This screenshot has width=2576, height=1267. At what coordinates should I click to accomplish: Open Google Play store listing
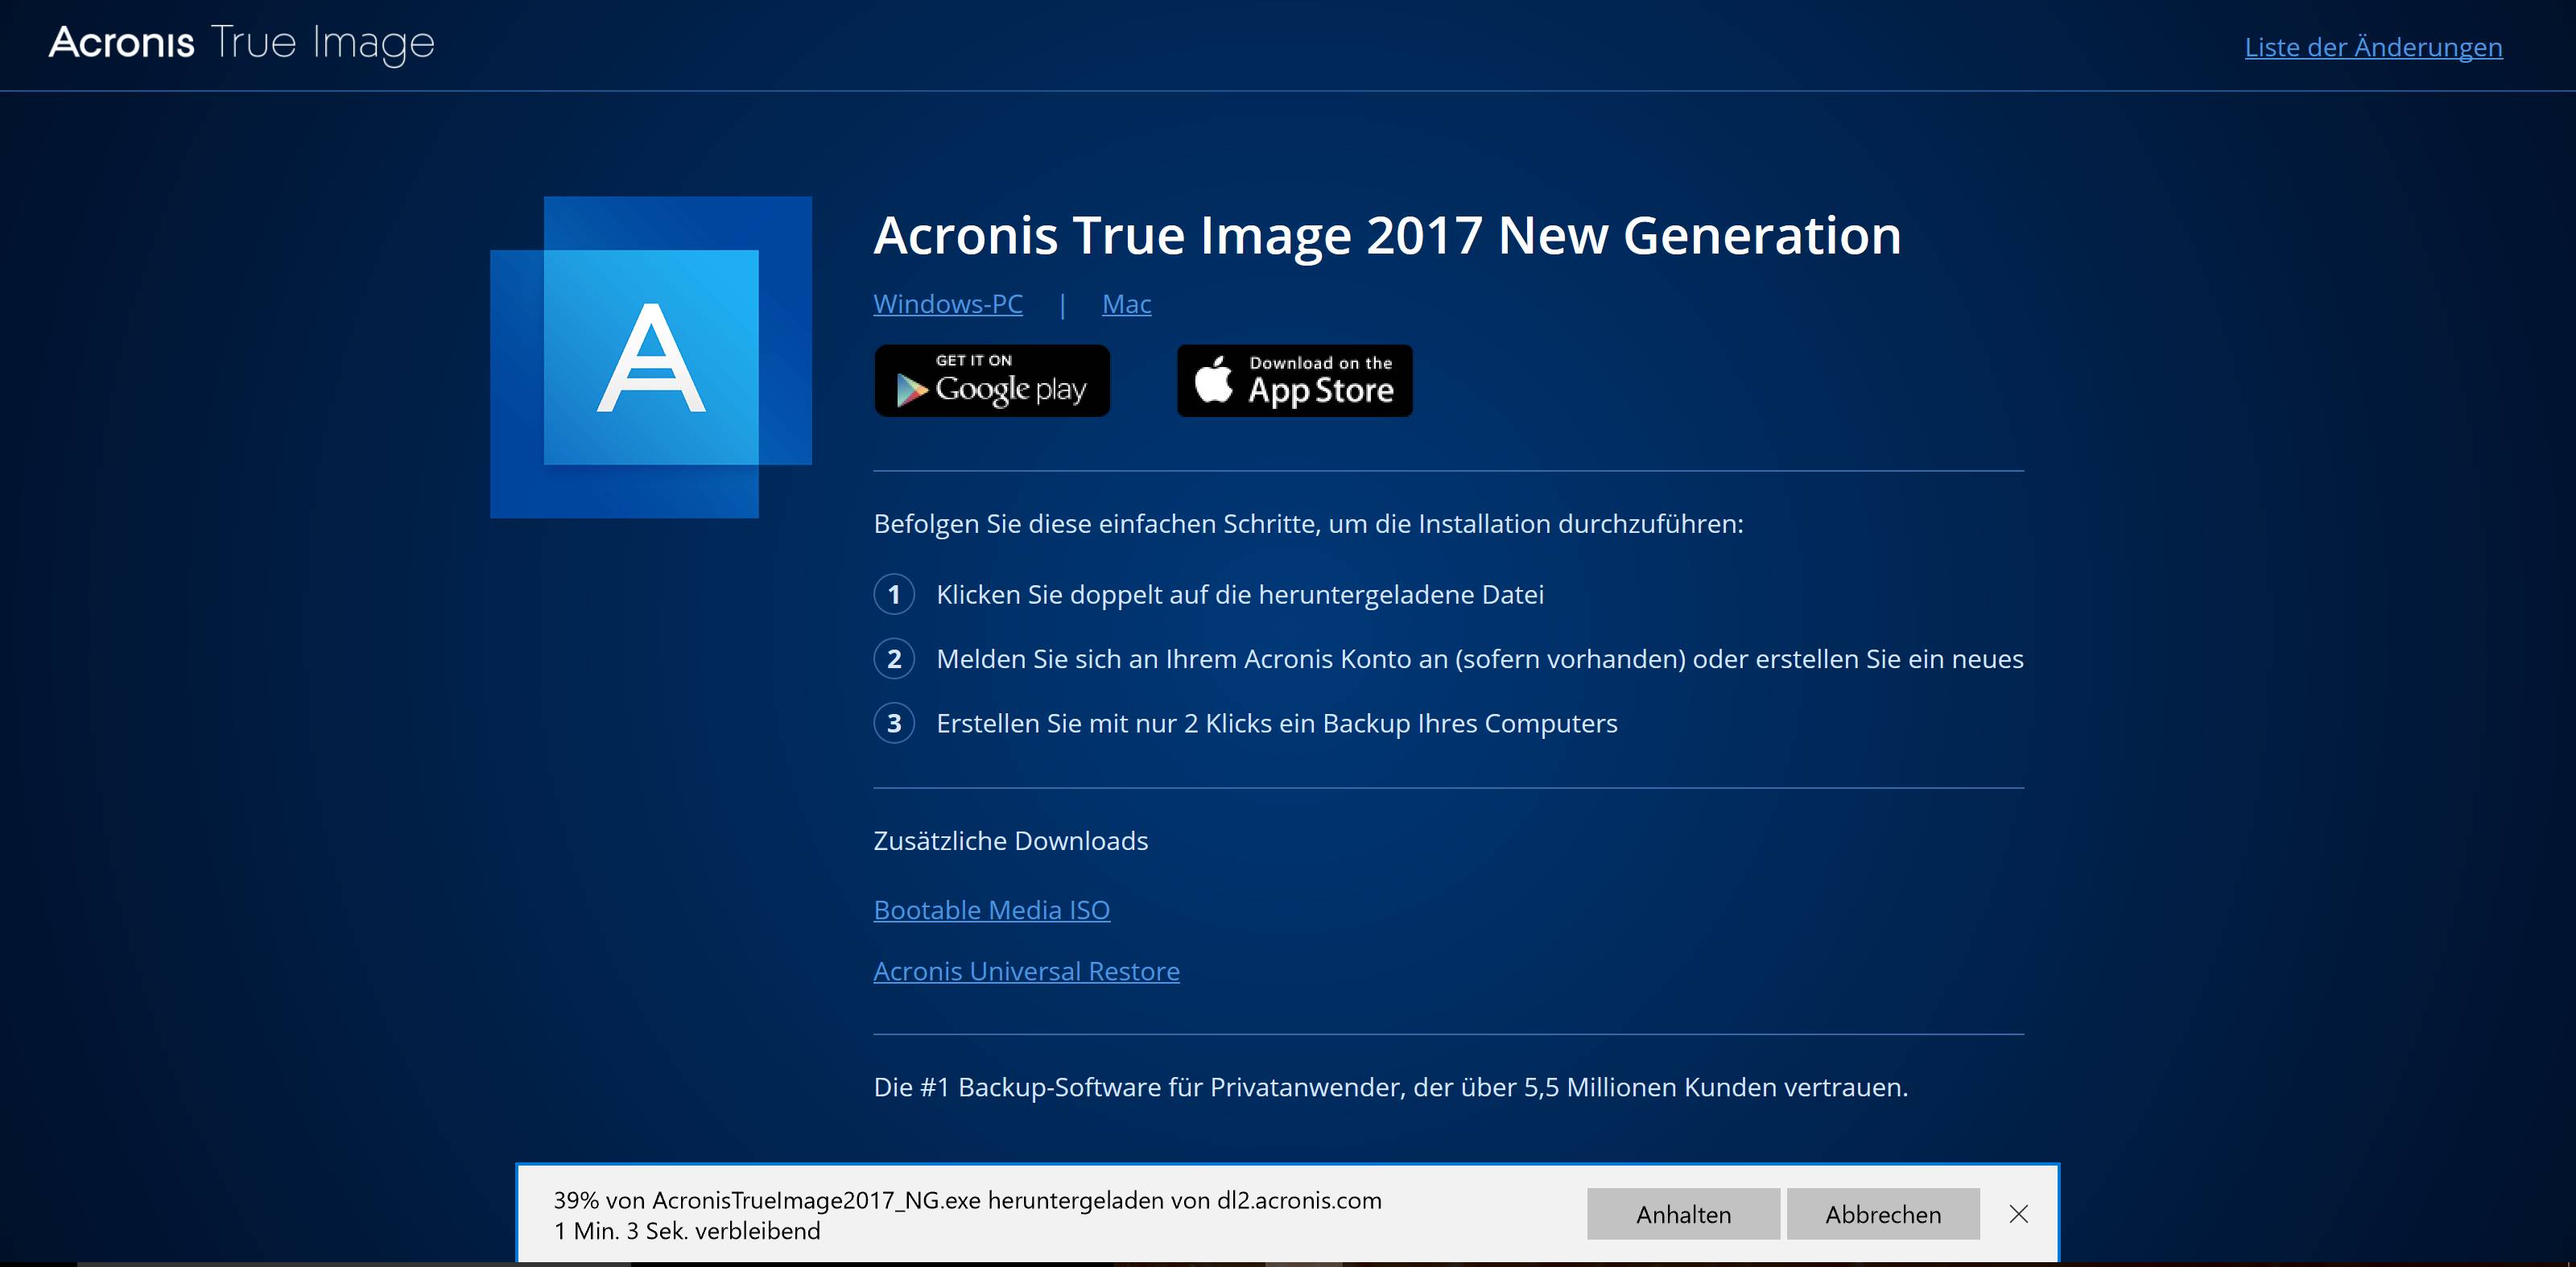tap(991, 382)
